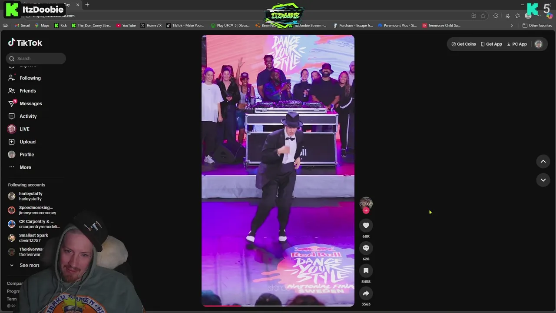Follow the creator with the red plus badge
Viewport: 556px width, 313px height.
pos(366,210)
